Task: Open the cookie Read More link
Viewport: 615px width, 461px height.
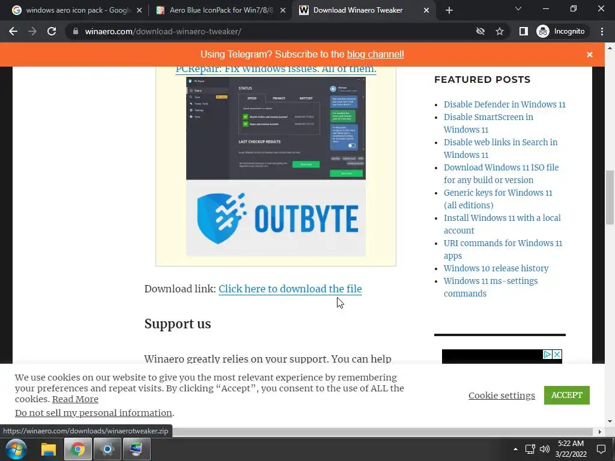Action: (75, 399)
